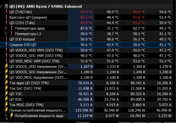Click the 128.240 W maximum power value
Screen dimensions: 176x123
coord(137,110)
